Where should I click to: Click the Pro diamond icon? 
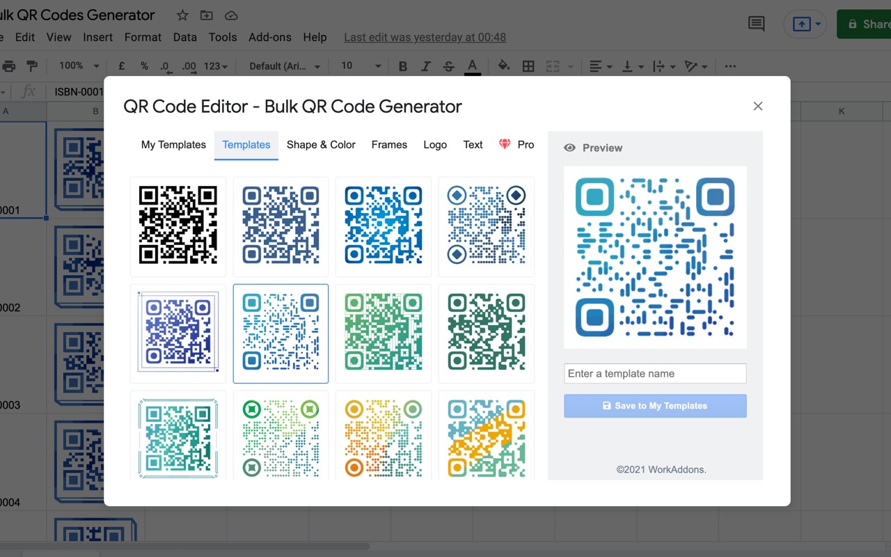coord(505,144)
